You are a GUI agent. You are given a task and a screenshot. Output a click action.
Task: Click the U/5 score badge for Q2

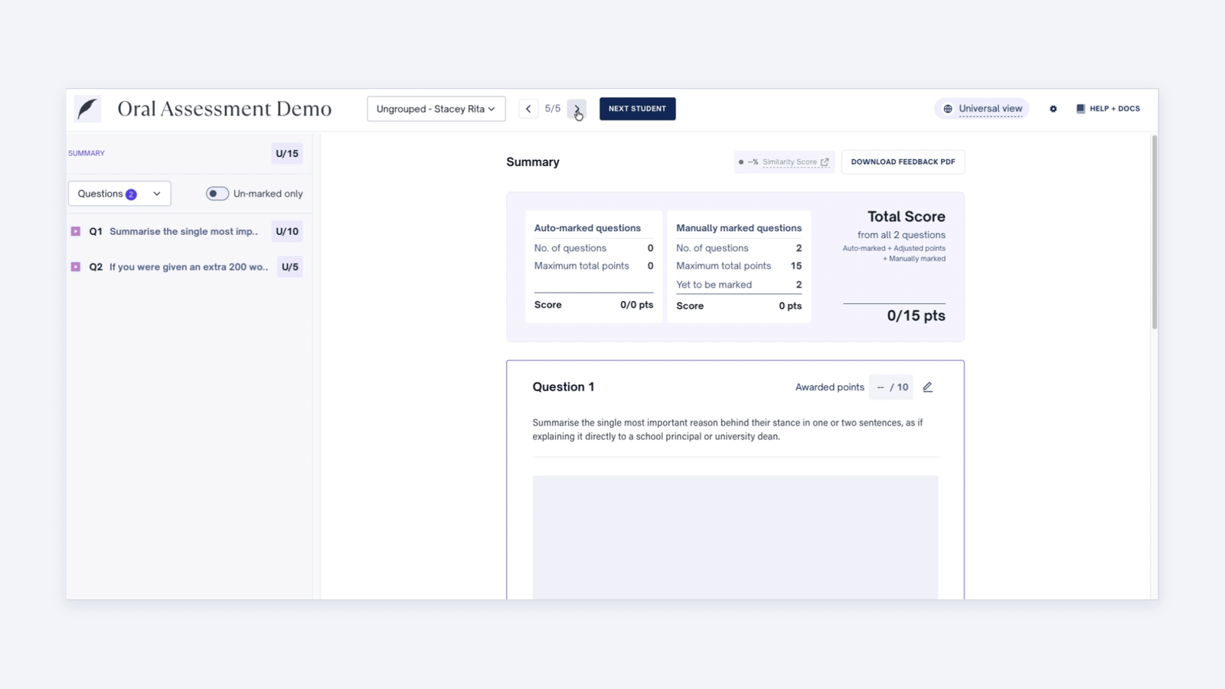tap(290, 267)
